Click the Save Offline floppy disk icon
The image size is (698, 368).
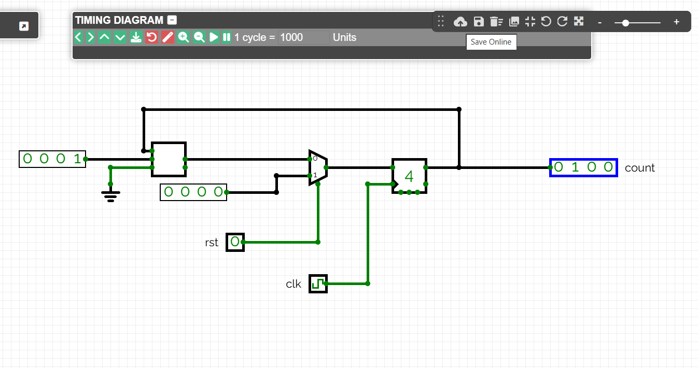tap(479, 22)
